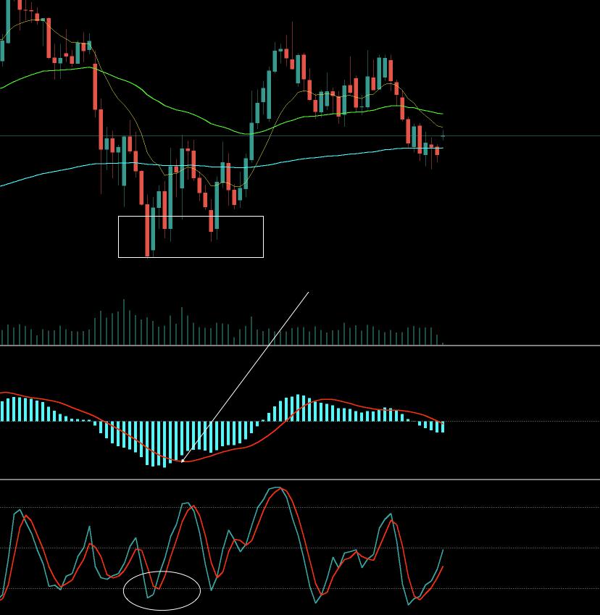Image resolution: width=600 pixels, height=615 pixels.
Task: Click the last red candlestick on price chart
Action: click(437, 151)
